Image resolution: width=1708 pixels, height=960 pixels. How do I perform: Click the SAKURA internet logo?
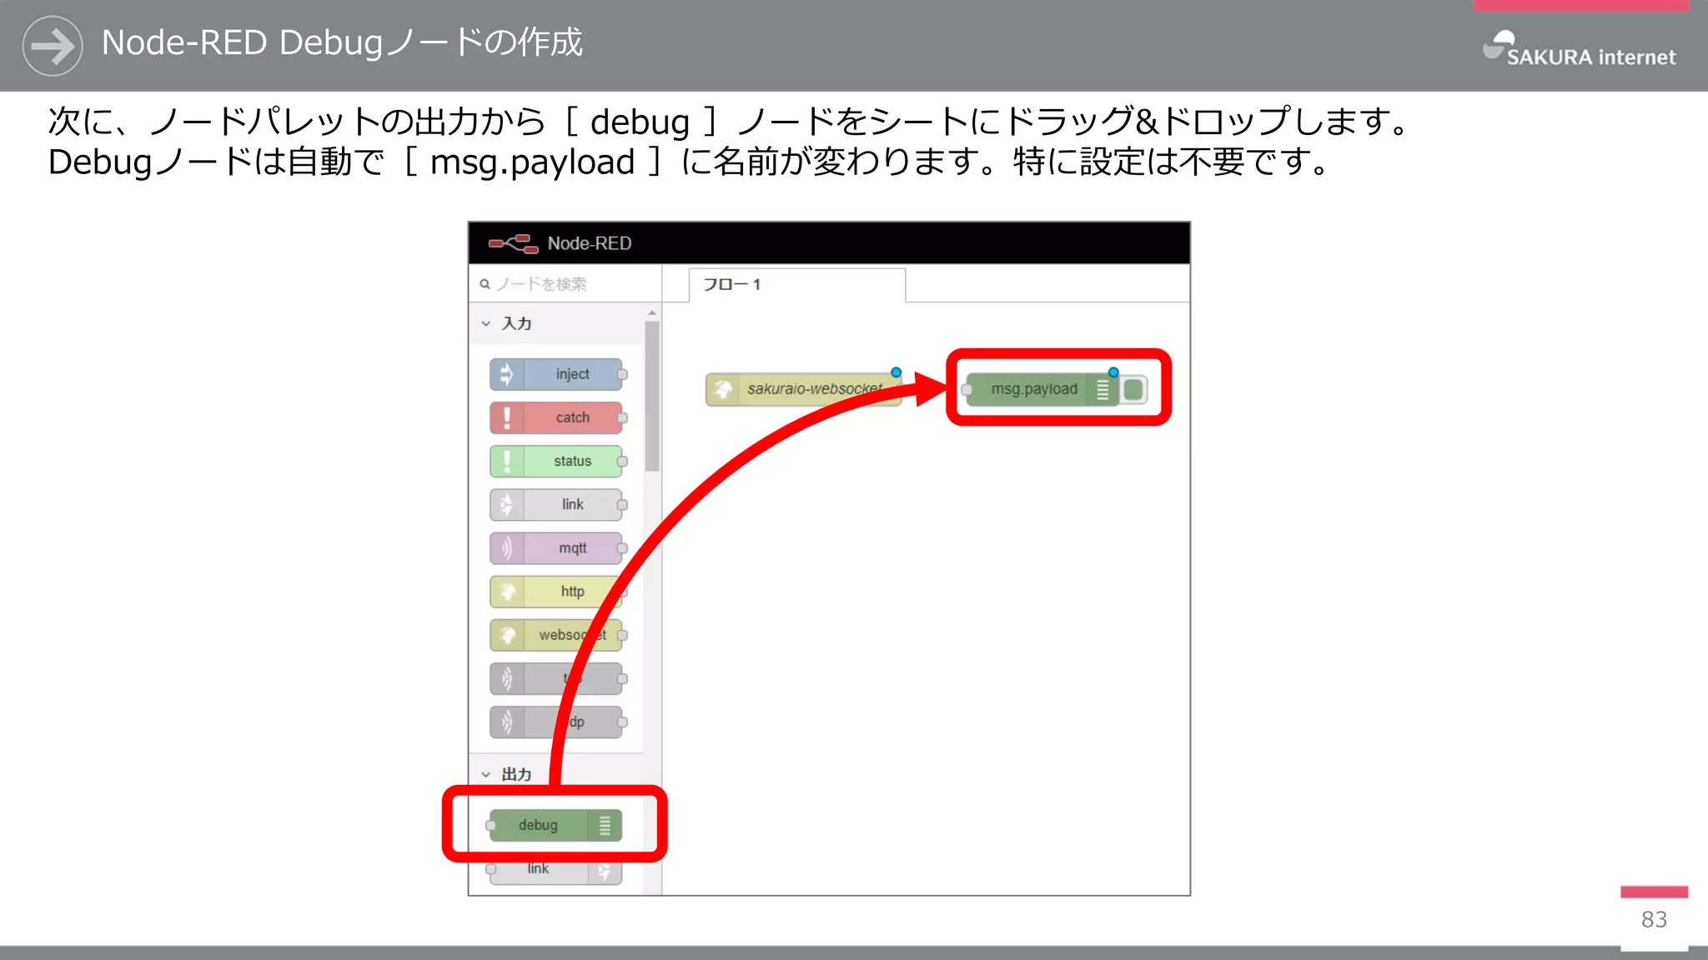1579,48
